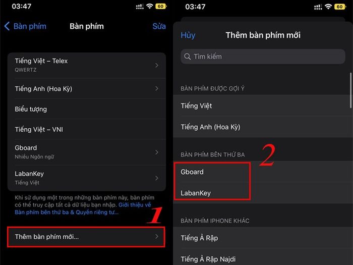Tap signal bars icon on right phone

tap(318, 7)
